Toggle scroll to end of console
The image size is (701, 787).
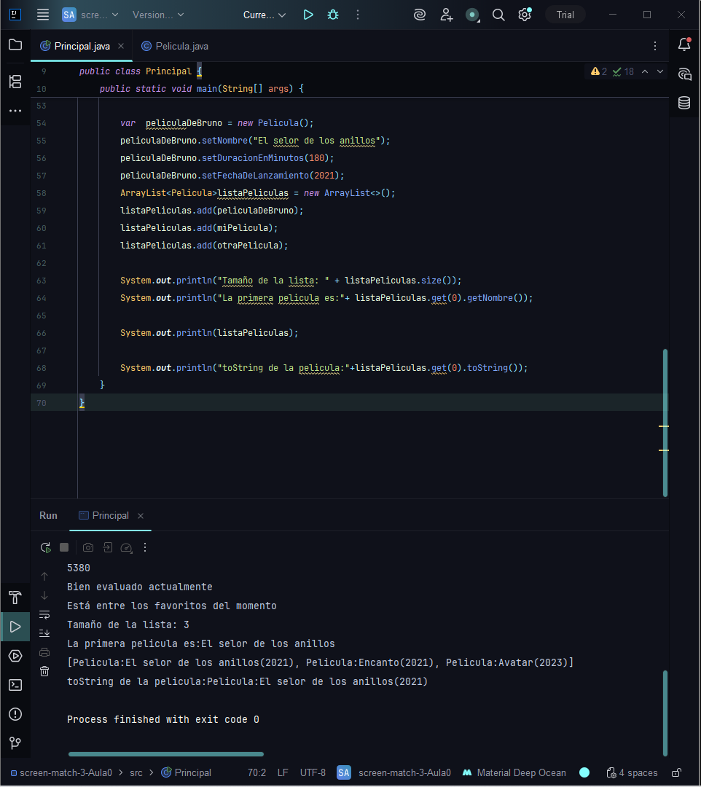pos(44,633)
